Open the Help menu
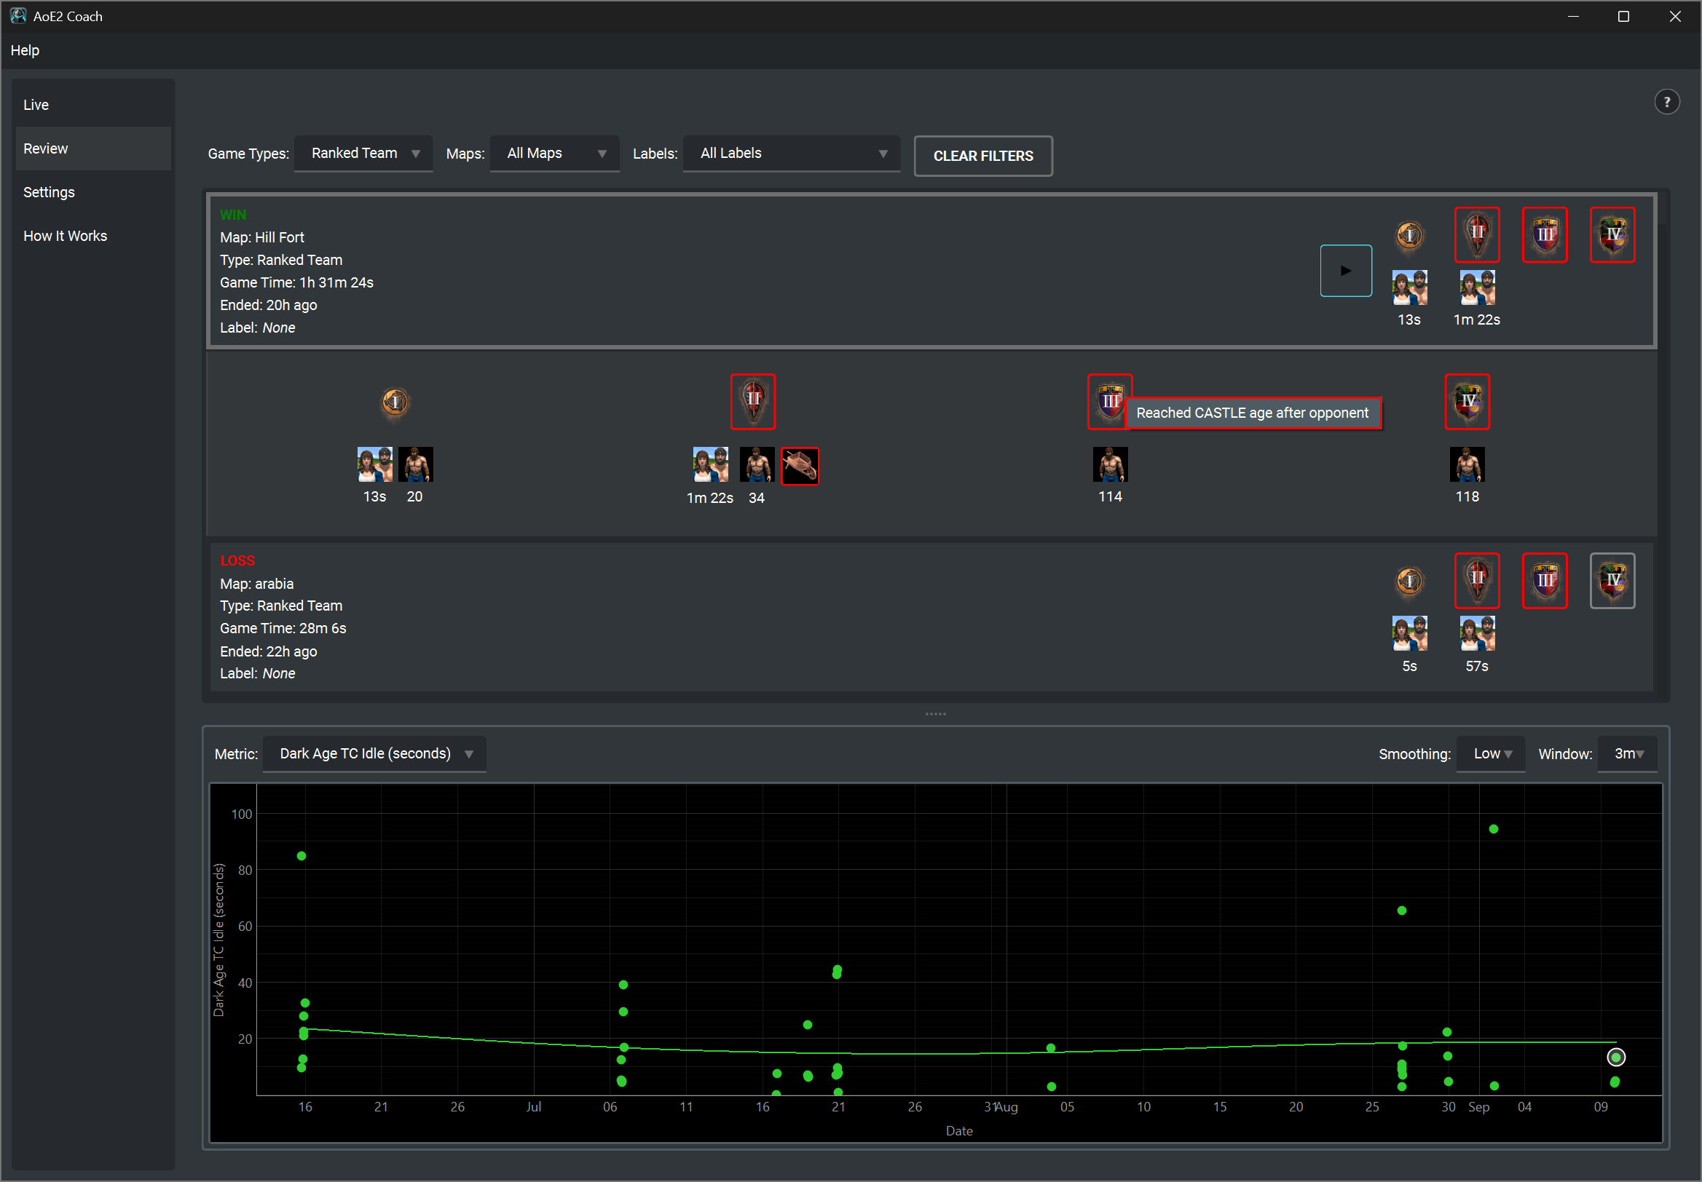1702x1182 pixels. [25, 50]
